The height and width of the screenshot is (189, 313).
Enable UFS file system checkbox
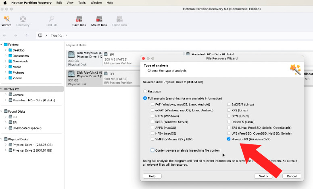[x=229, y=133]
